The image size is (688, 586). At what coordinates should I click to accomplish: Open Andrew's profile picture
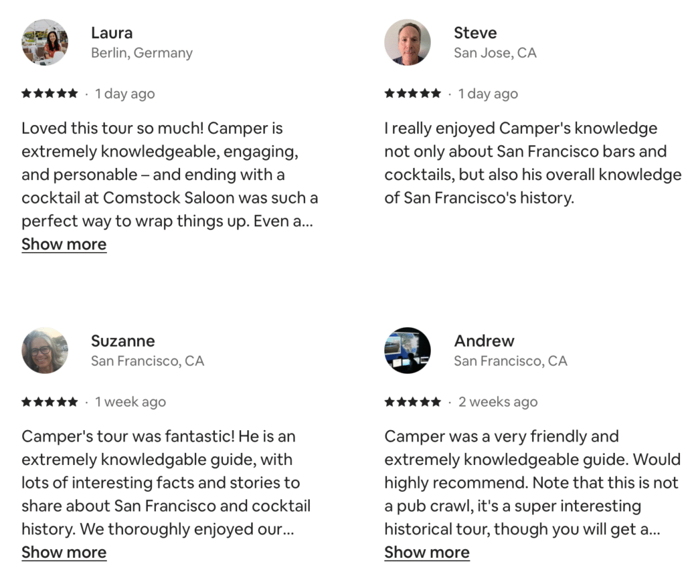tap(407, 350)
